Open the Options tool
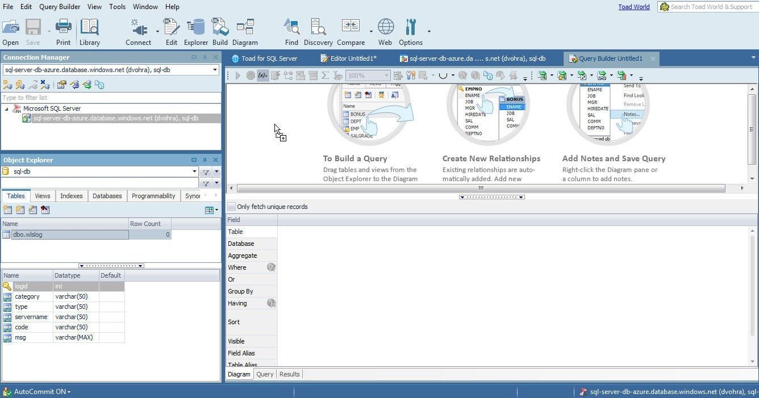 tap(411, 32)
